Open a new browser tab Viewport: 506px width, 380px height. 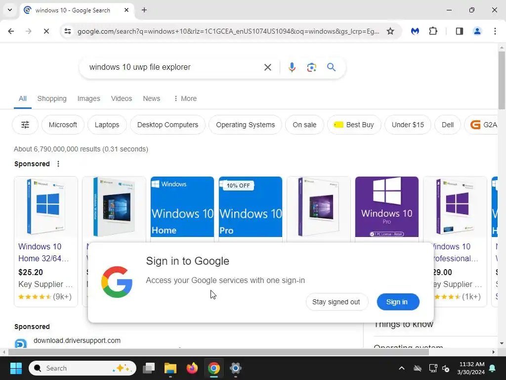(x=144, y=10)
